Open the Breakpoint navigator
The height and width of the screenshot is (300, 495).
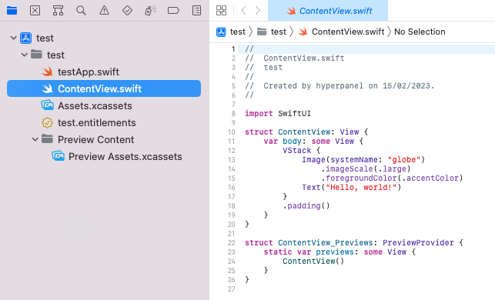coord(173,11)
